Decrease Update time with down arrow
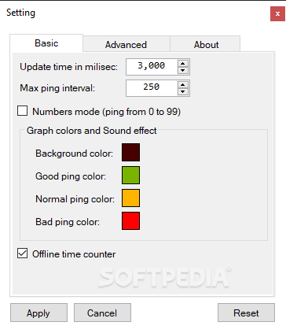Viewport: 286px width, 333px height. (183, 70)
